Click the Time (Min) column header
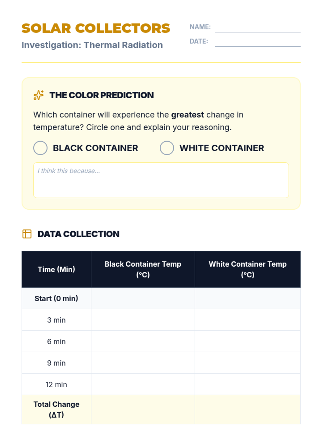This screenshot has height=430, width=322. 56,269
